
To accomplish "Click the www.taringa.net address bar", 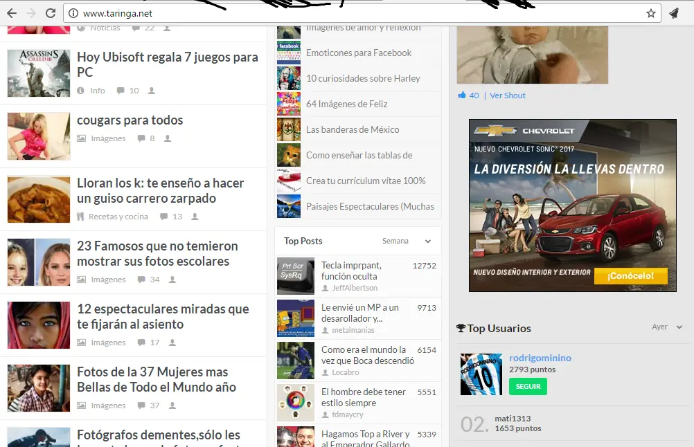I will coord(362,13).
